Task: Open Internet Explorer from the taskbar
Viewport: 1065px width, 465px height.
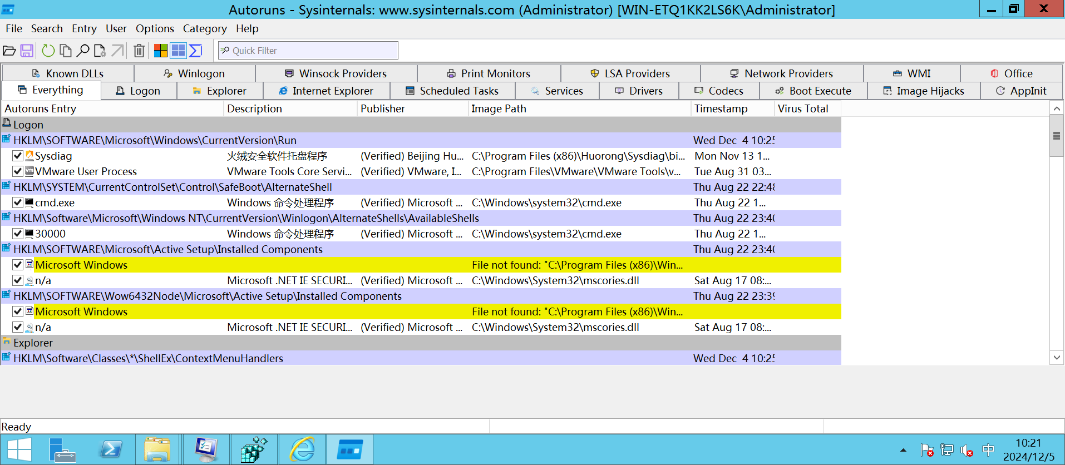Action: coord(302,449)
